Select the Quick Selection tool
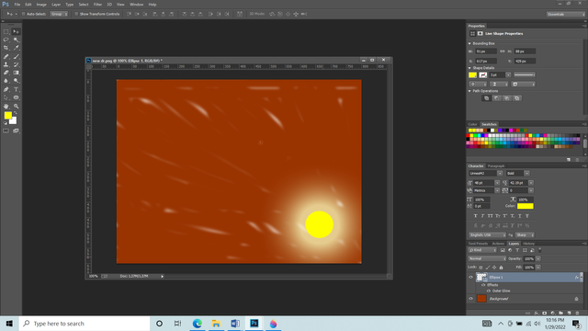This screenshot has height=331, width=588. (17, 40)
